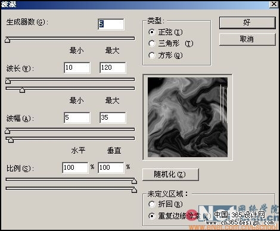
Task: Click the 波长 maximum input field
Action: [113, 68]
